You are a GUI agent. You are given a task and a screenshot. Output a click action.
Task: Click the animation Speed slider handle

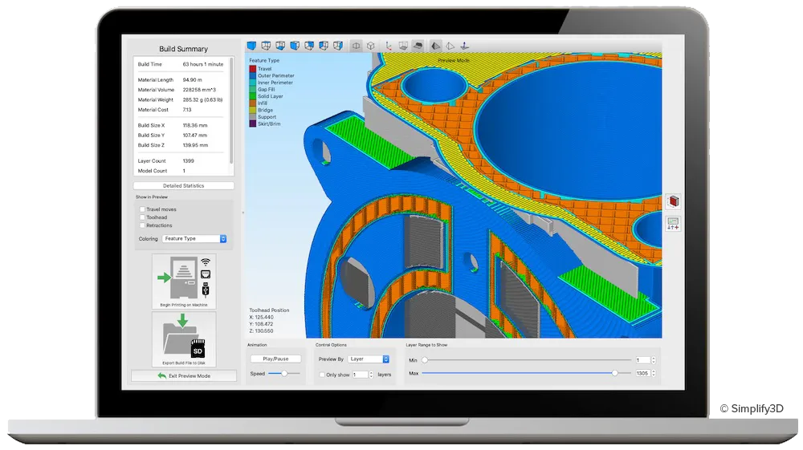(284, 374)
